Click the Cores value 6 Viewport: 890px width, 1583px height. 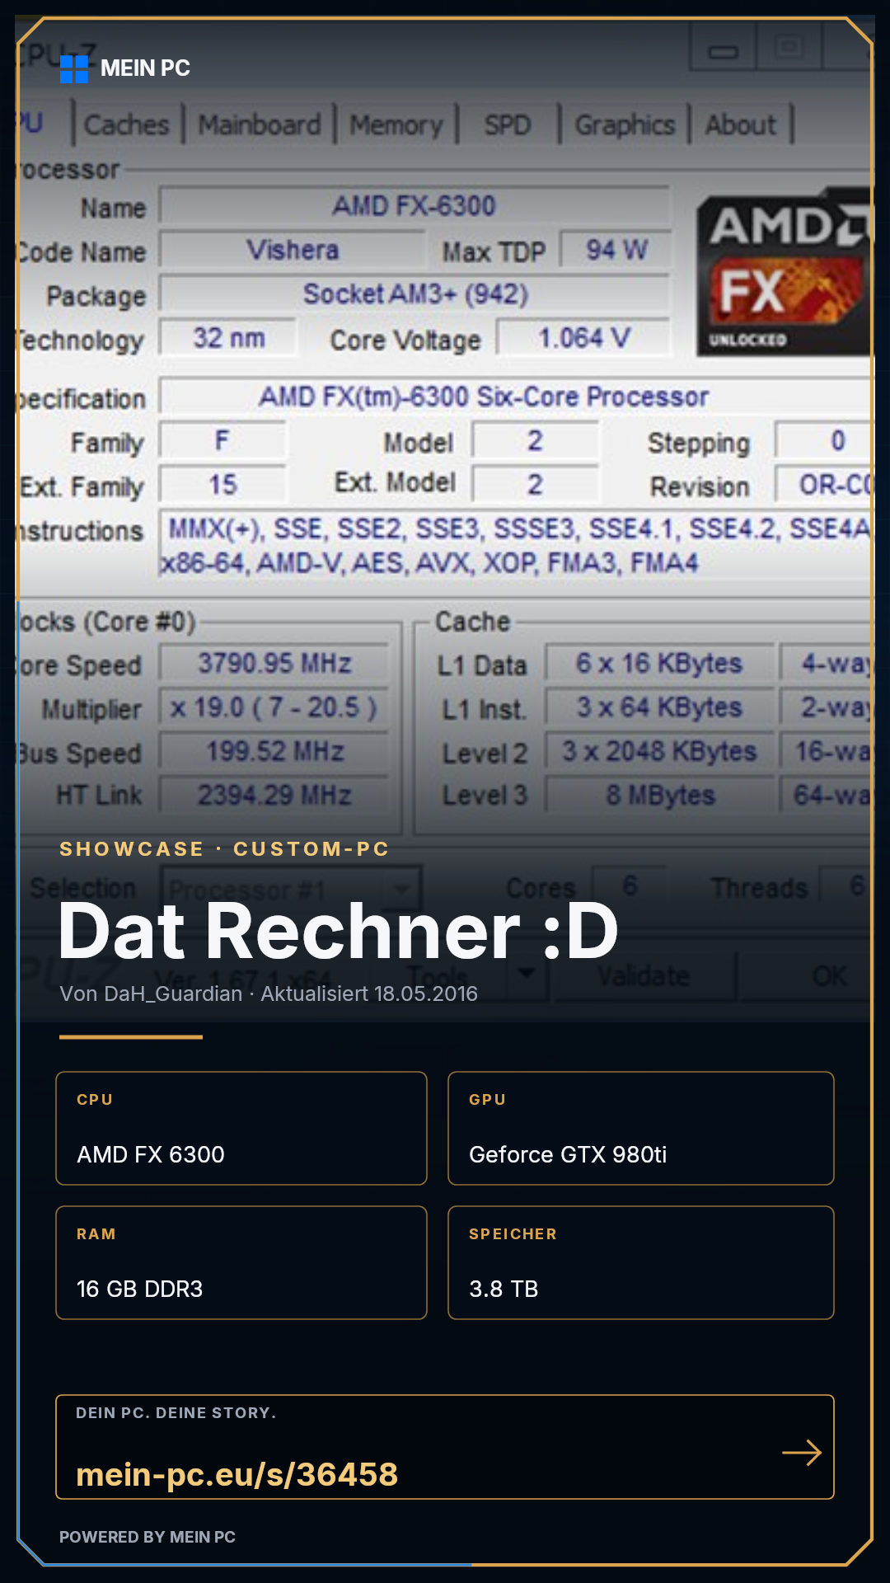pos(630,886)
